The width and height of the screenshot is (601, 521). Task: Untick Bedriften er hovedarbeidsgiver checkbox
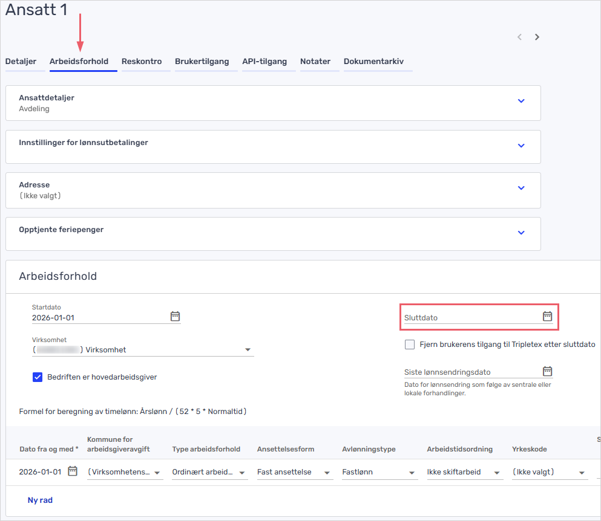[38, 377]
